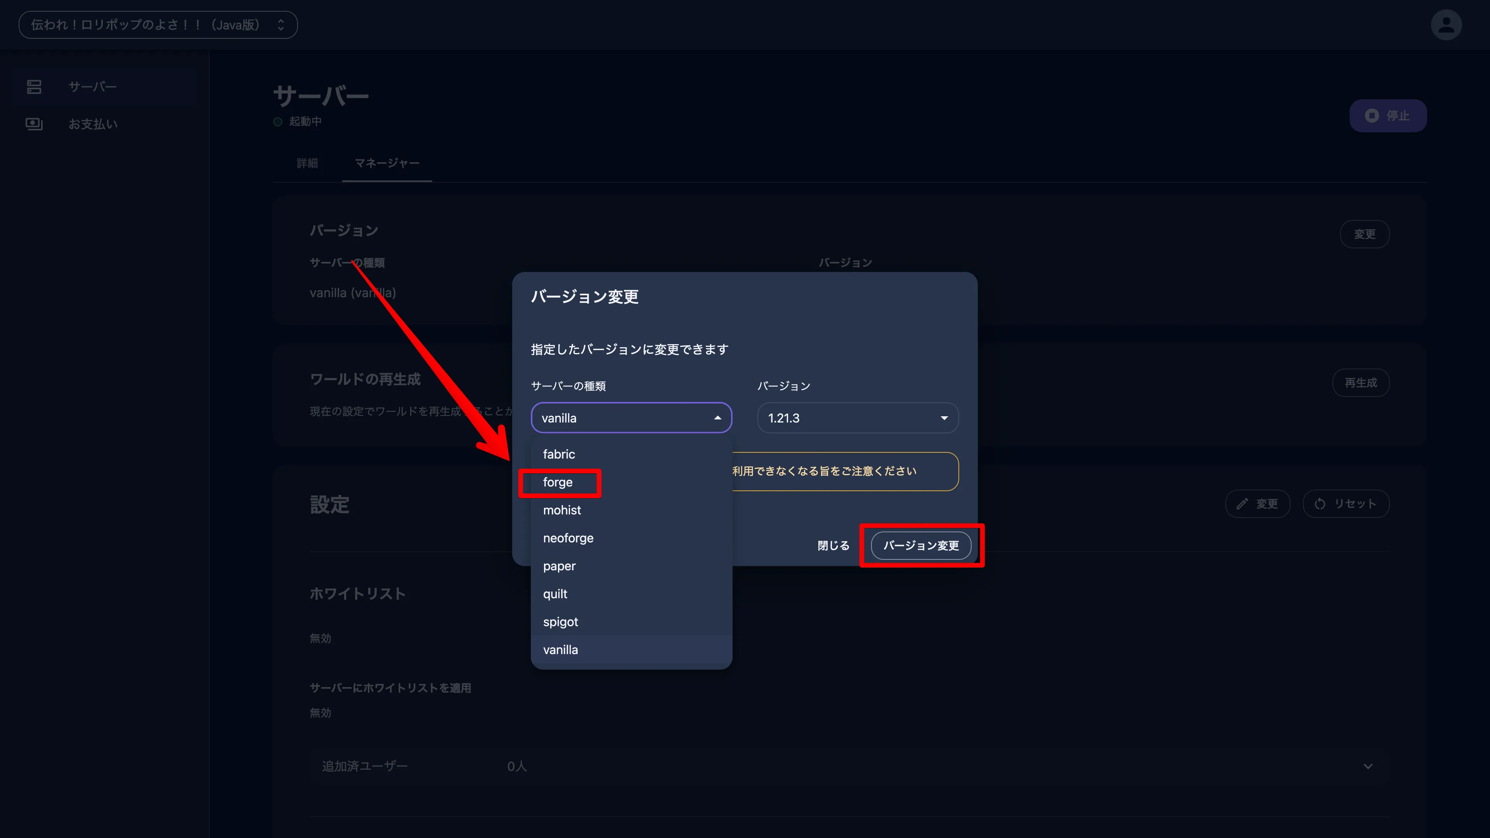Click the pencil icon on 設定 変更 button

pyautogui.click(x=1242, y=504)
